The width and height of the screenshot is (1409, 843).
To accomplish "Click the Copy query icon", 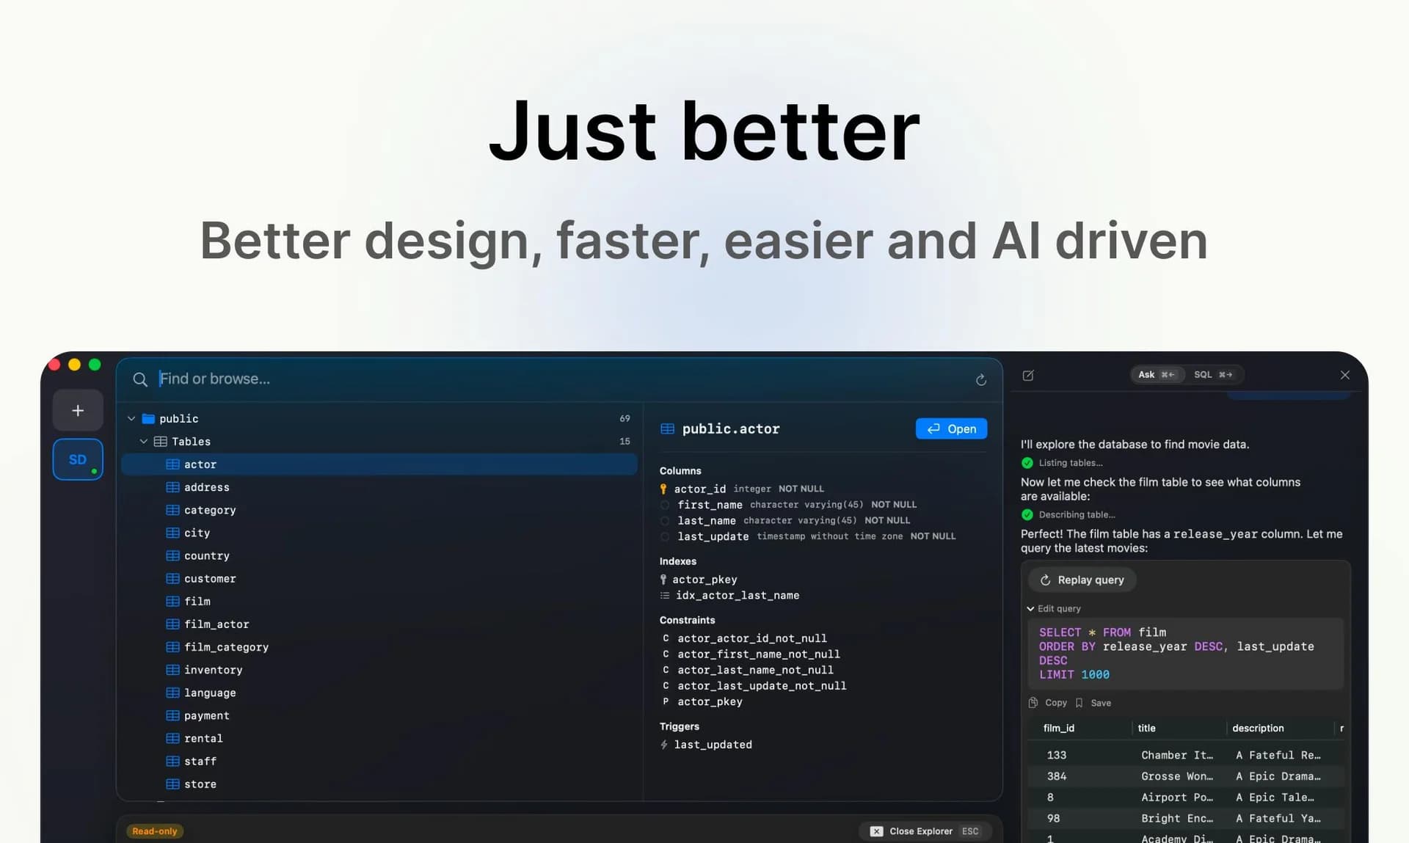I will click(x=1033, y=703).
